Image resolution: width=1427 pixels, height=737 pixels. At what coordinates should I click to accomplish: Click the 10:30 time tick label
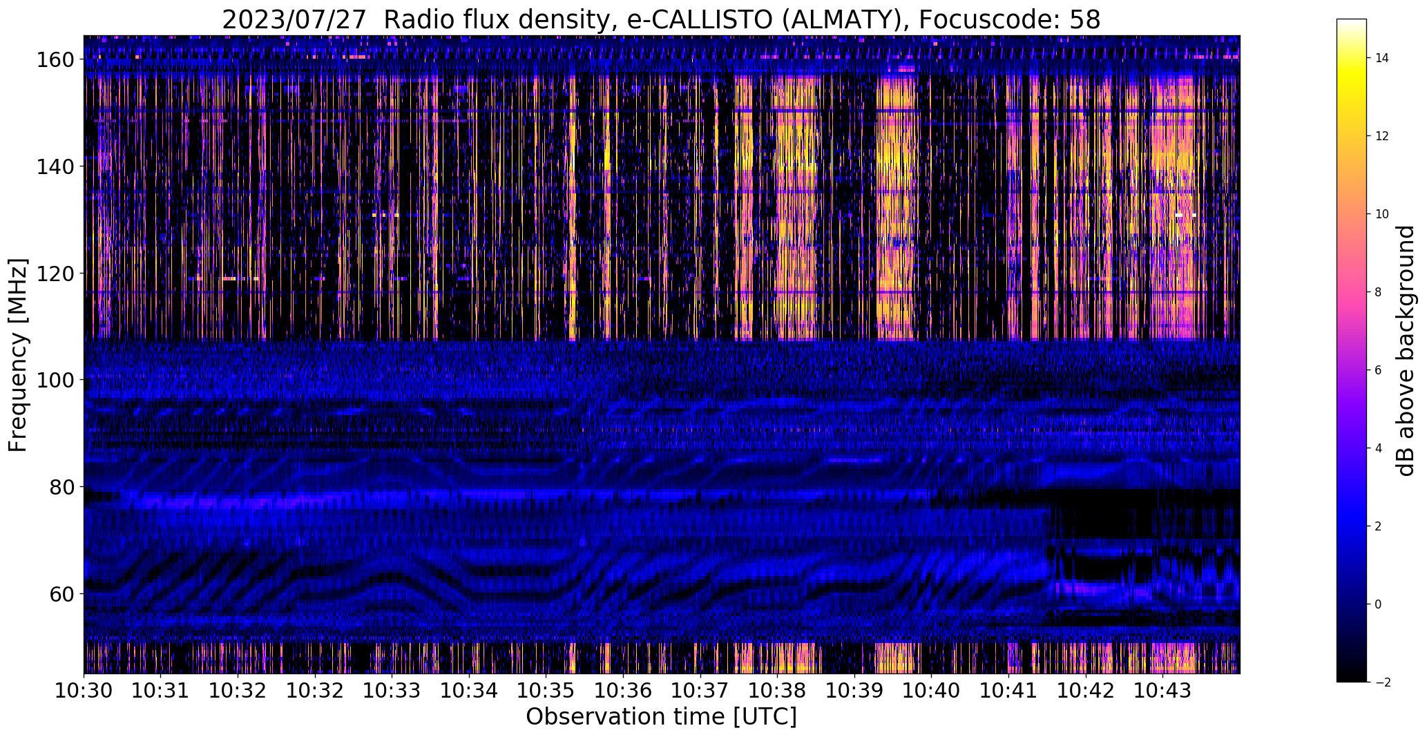(84, 691)
